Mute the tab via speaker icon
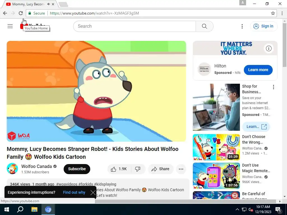287x215 pixels. pos(48,4)
